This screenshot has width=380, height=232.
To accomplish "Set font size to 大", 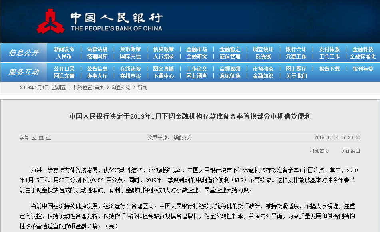I will [34, 137].
